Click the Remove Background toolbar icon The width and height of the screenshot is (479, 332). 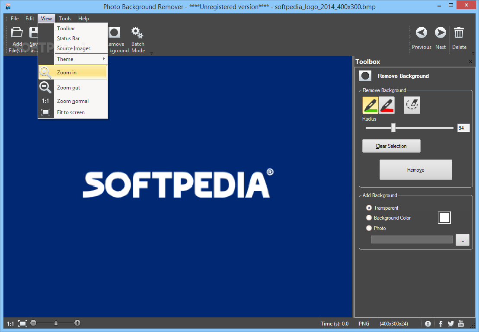coord(115,32)
